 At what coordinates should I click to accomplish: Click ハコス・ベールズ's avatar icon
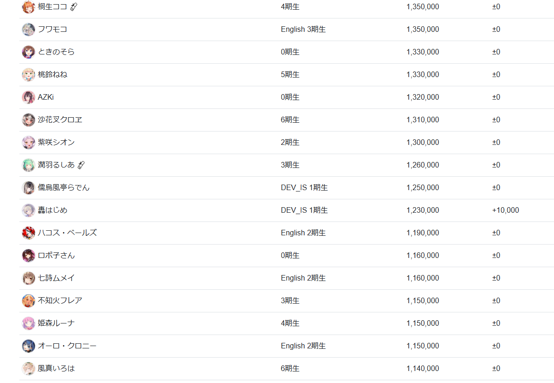(x=29, y=233)
